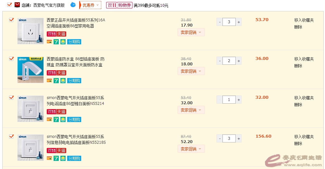Image resolution: width=325 pixels, height=169 pixels.
Task: Click the credit card icon on first item
Action: click(x=49, y=42)
